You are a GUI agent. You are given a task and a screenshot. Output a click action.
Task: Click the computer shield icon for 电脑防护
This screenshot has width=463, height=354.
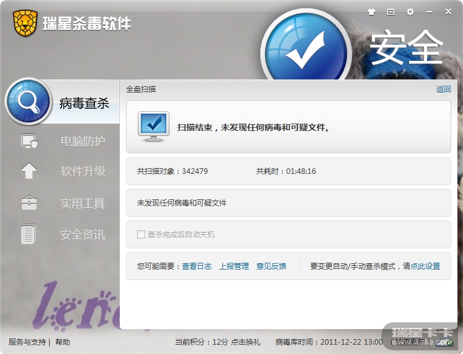[29, 141]
